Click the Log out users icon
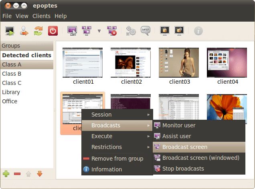The image size is (255, 189). coord(24,30)
